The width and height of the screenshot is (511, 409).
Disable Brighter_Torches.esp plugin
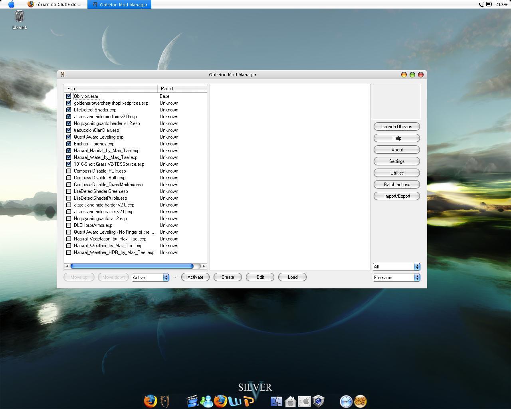click(x=69, y=144)
